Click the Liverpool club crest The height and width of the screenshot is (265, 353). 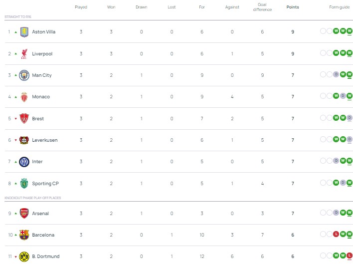coord(24,53)
